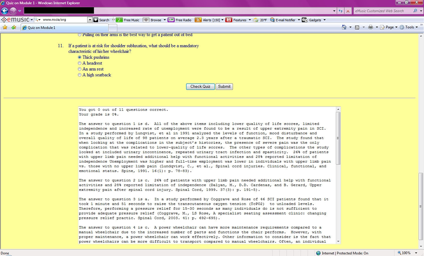The height and width of the screenshot is (256, 424).
Task: Expand the address bar history dropdown
Action: pyautogui.click(x=334, y=11)
